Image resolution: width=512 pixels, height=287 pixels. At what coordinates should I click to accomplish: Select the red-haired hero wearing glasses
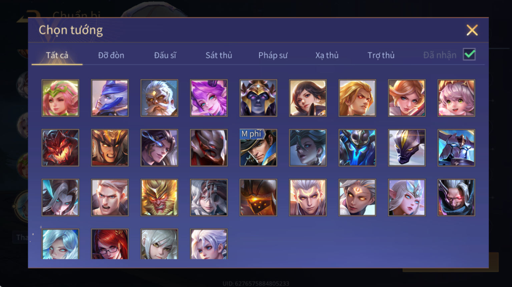(110, 244)
